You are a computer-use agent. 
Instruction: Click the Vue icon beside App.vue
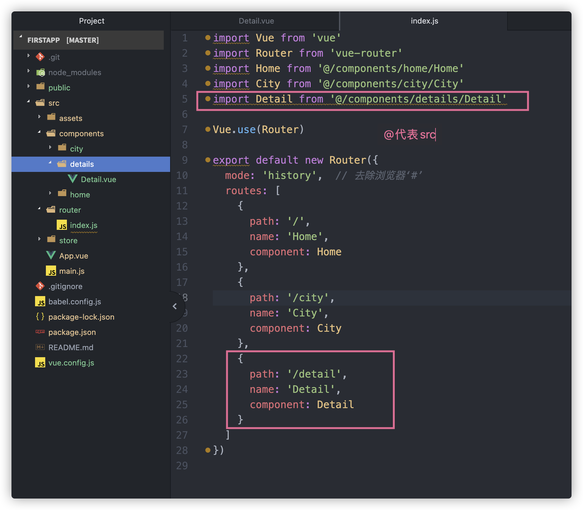51,255
